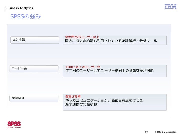Screen dimensions: 182x136
Task: Click the IBM logo in the header
Action: (170, 7)
